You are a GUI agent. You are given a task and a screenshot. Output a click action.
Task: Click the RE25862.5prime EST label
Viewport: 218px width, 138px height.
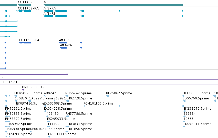tap(119, 93)
